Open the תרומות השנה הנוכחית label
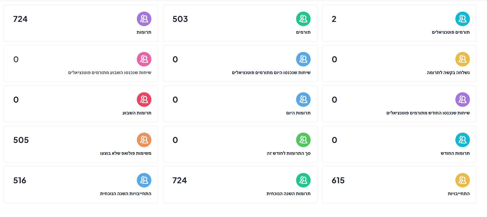The height and width of the screenshot is (217, 487). pyautogui.click(x=288, y=194)
